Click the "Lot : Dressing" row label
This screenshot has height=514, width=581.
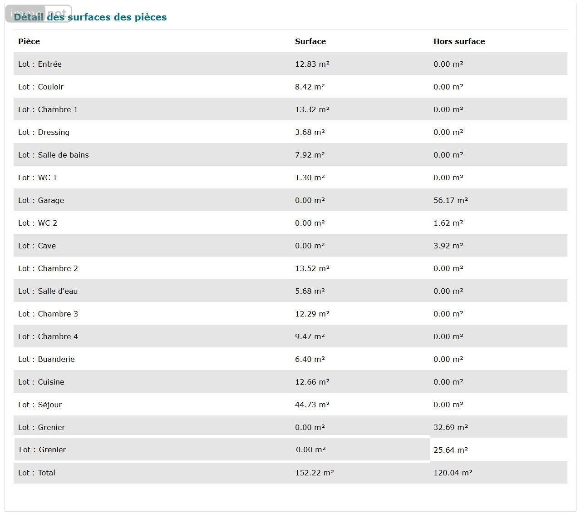(44, 132)
